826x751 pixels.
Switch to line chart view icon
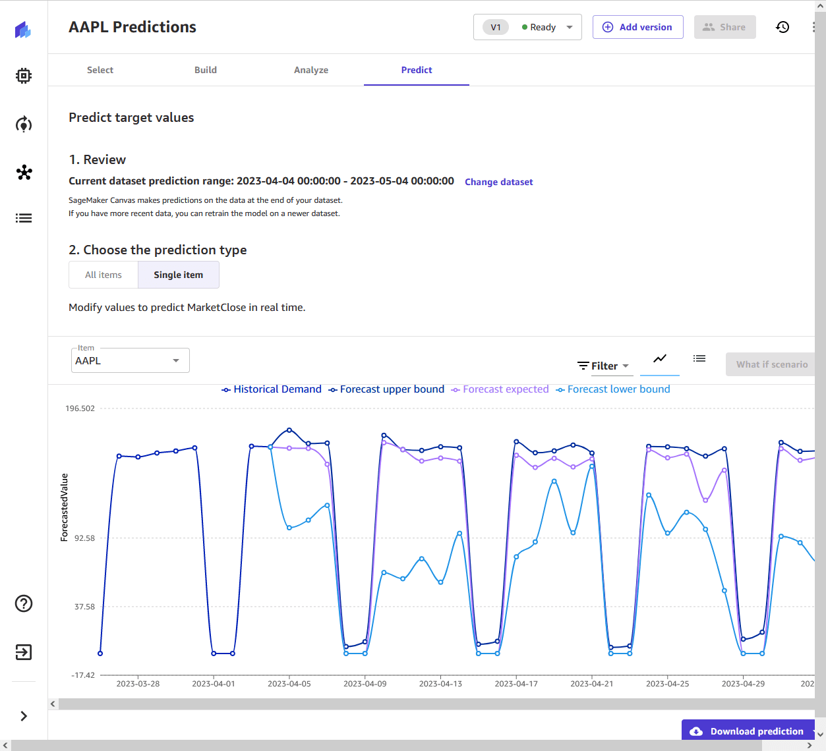coord(660,358)
